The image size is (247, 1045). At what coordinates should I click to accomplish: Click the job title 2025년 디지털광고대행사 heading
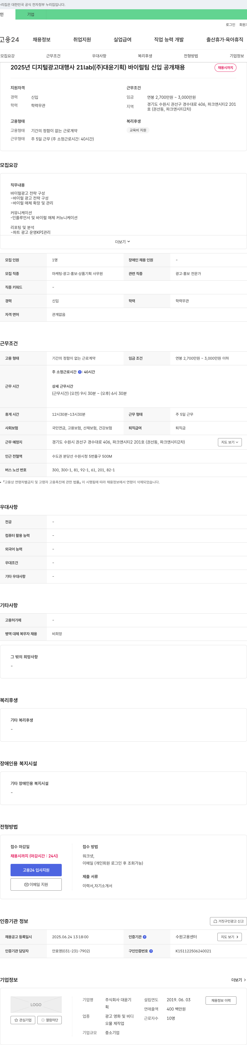click(x=98, y=67)
